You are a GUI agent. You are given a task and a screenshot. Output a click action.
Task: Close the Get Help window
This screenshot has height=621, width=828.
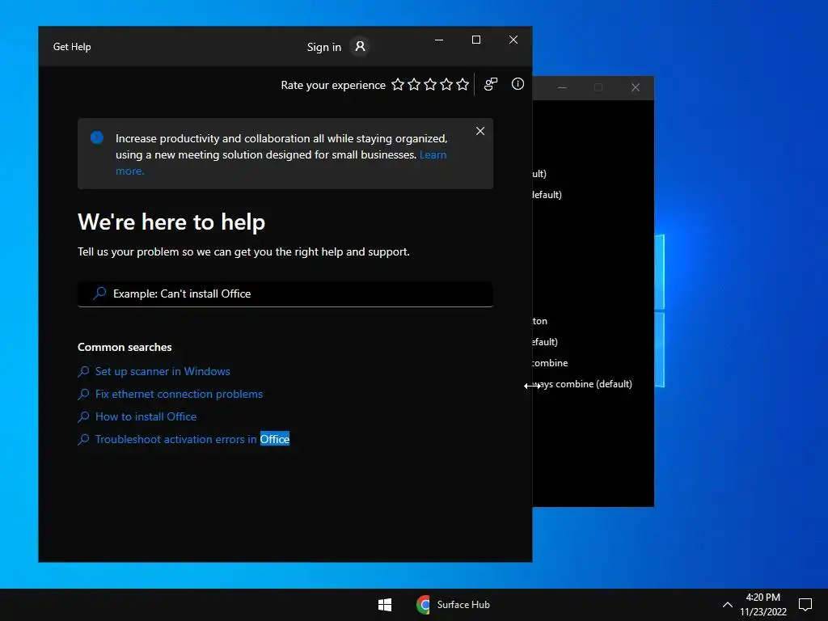[513, 40]
